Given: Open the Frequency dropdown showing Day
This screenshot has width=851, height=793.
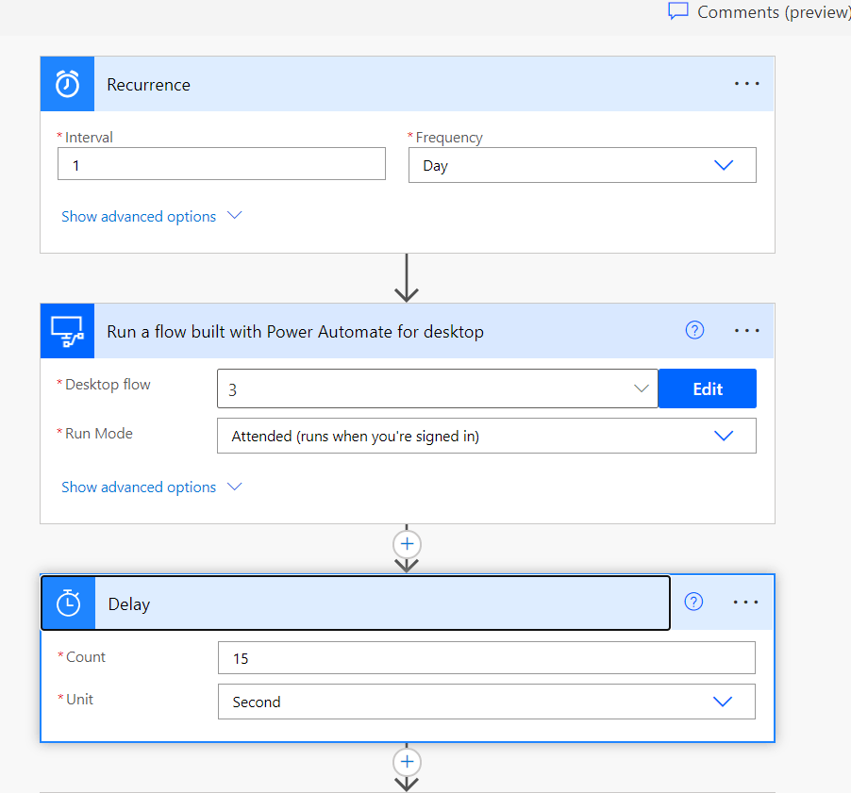Looking at the screenshot, I should click(x=582, y=165).
